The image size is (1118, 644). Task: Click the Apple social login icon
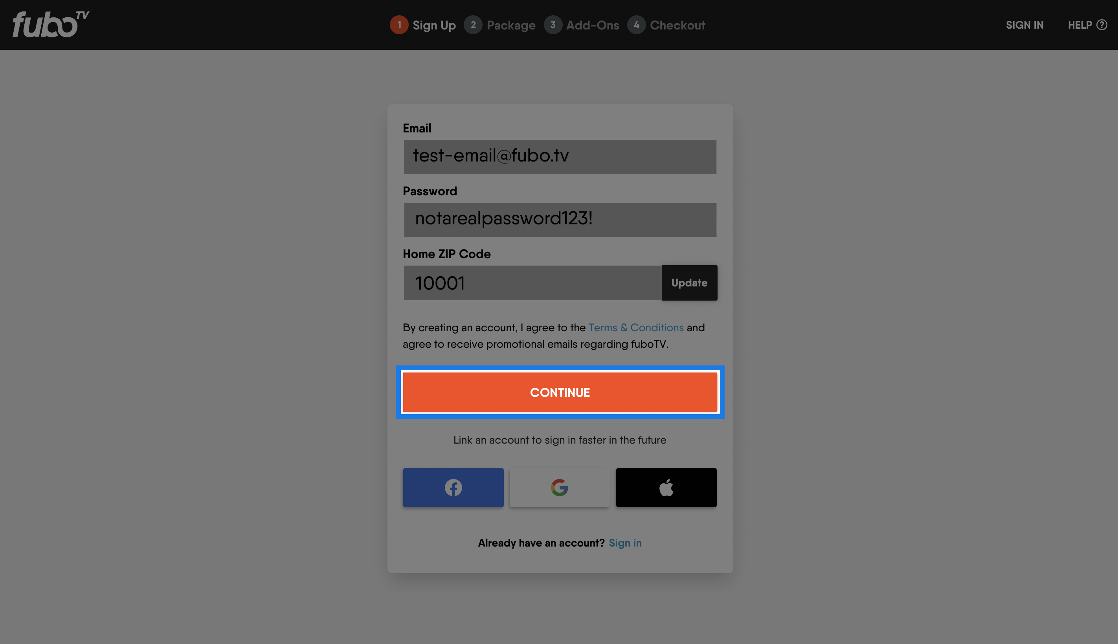coord(666,487)
